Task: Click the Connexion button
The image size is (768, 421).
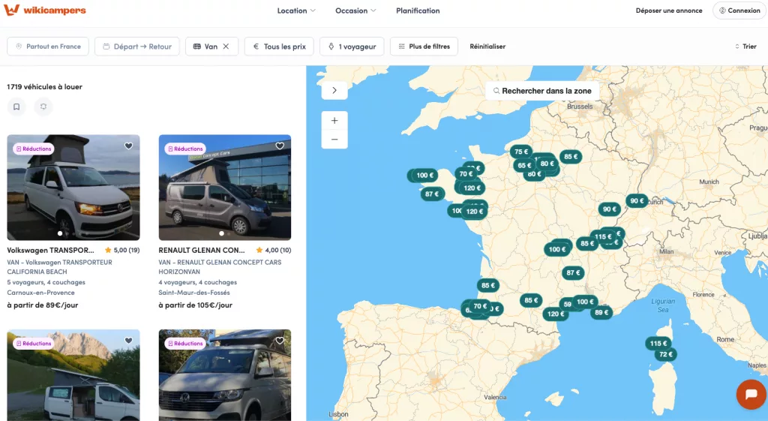Action: (x=739, y=11)
